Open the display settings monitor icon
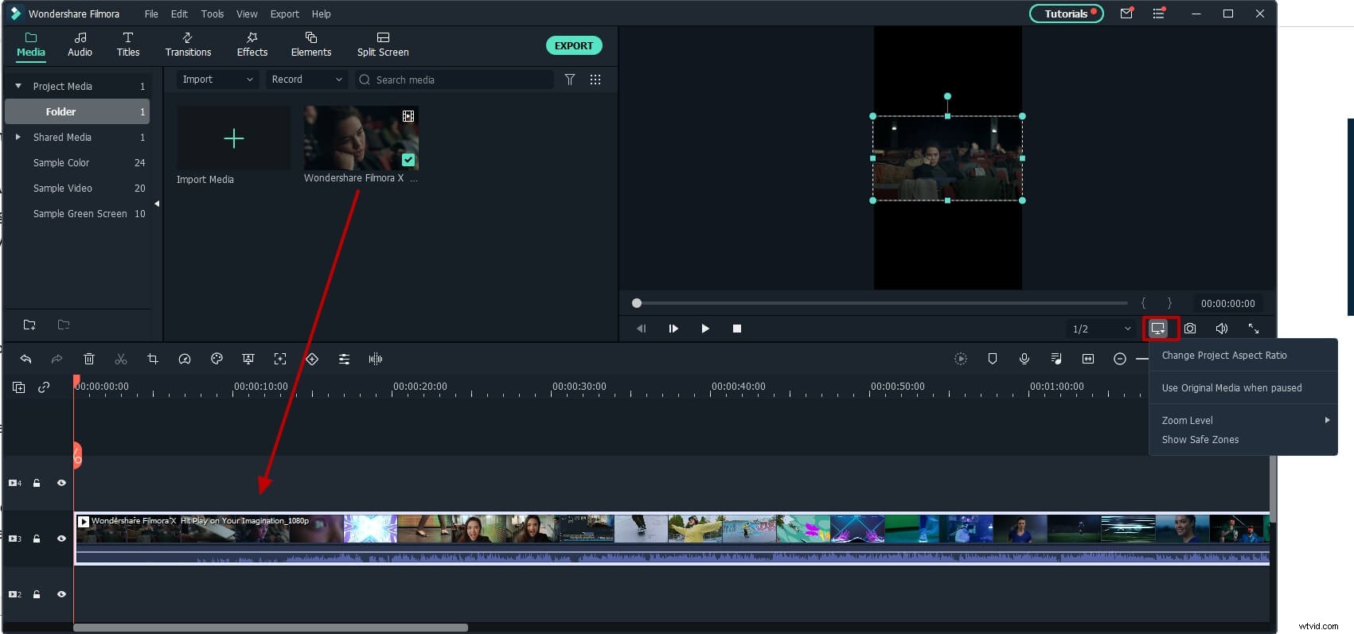The width and height of the screenshot is (1354, 634). pos(1158,328)
